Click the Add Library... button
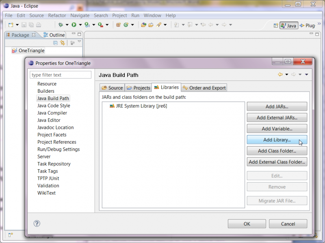Viewport: 325px width, 243px height. pos(277,140)
